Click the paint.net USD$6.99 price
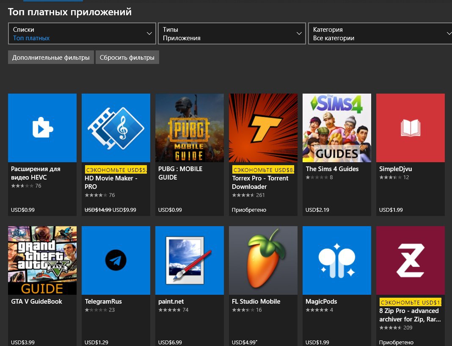The width and height of the screenshot is (452, 346). click(170, 342)
